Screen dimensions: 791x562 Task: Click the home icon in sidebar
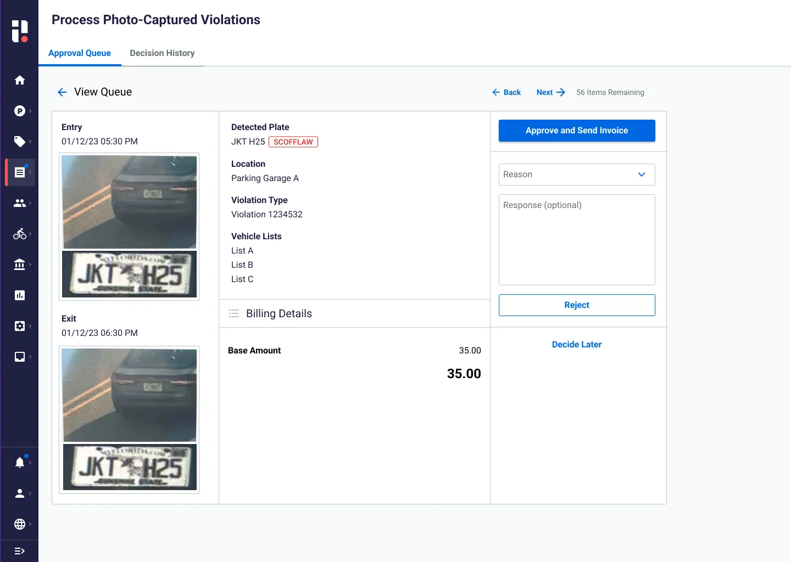point(20,80)
